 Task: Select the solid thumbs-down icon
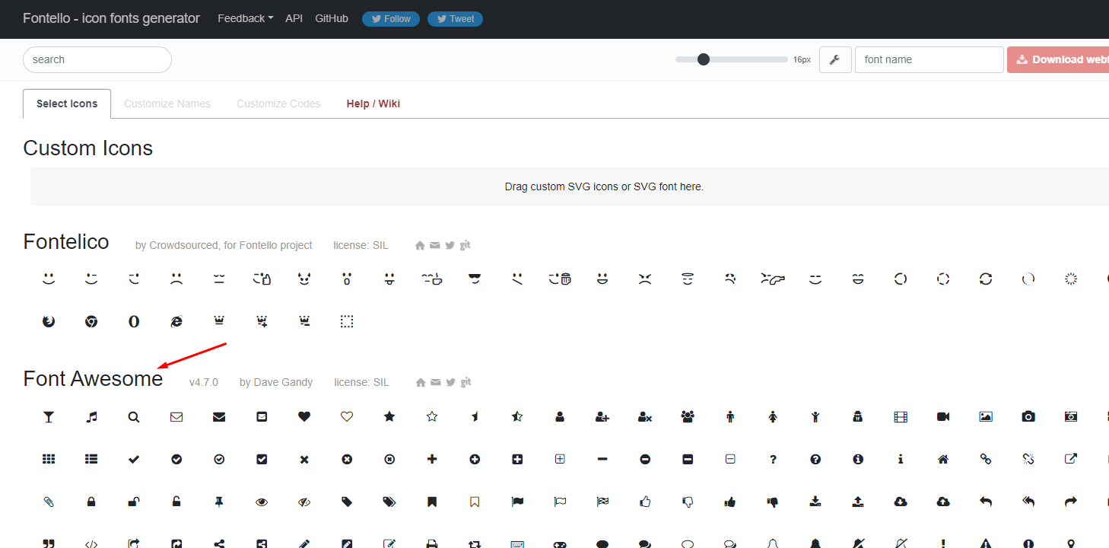click(773, 502)
